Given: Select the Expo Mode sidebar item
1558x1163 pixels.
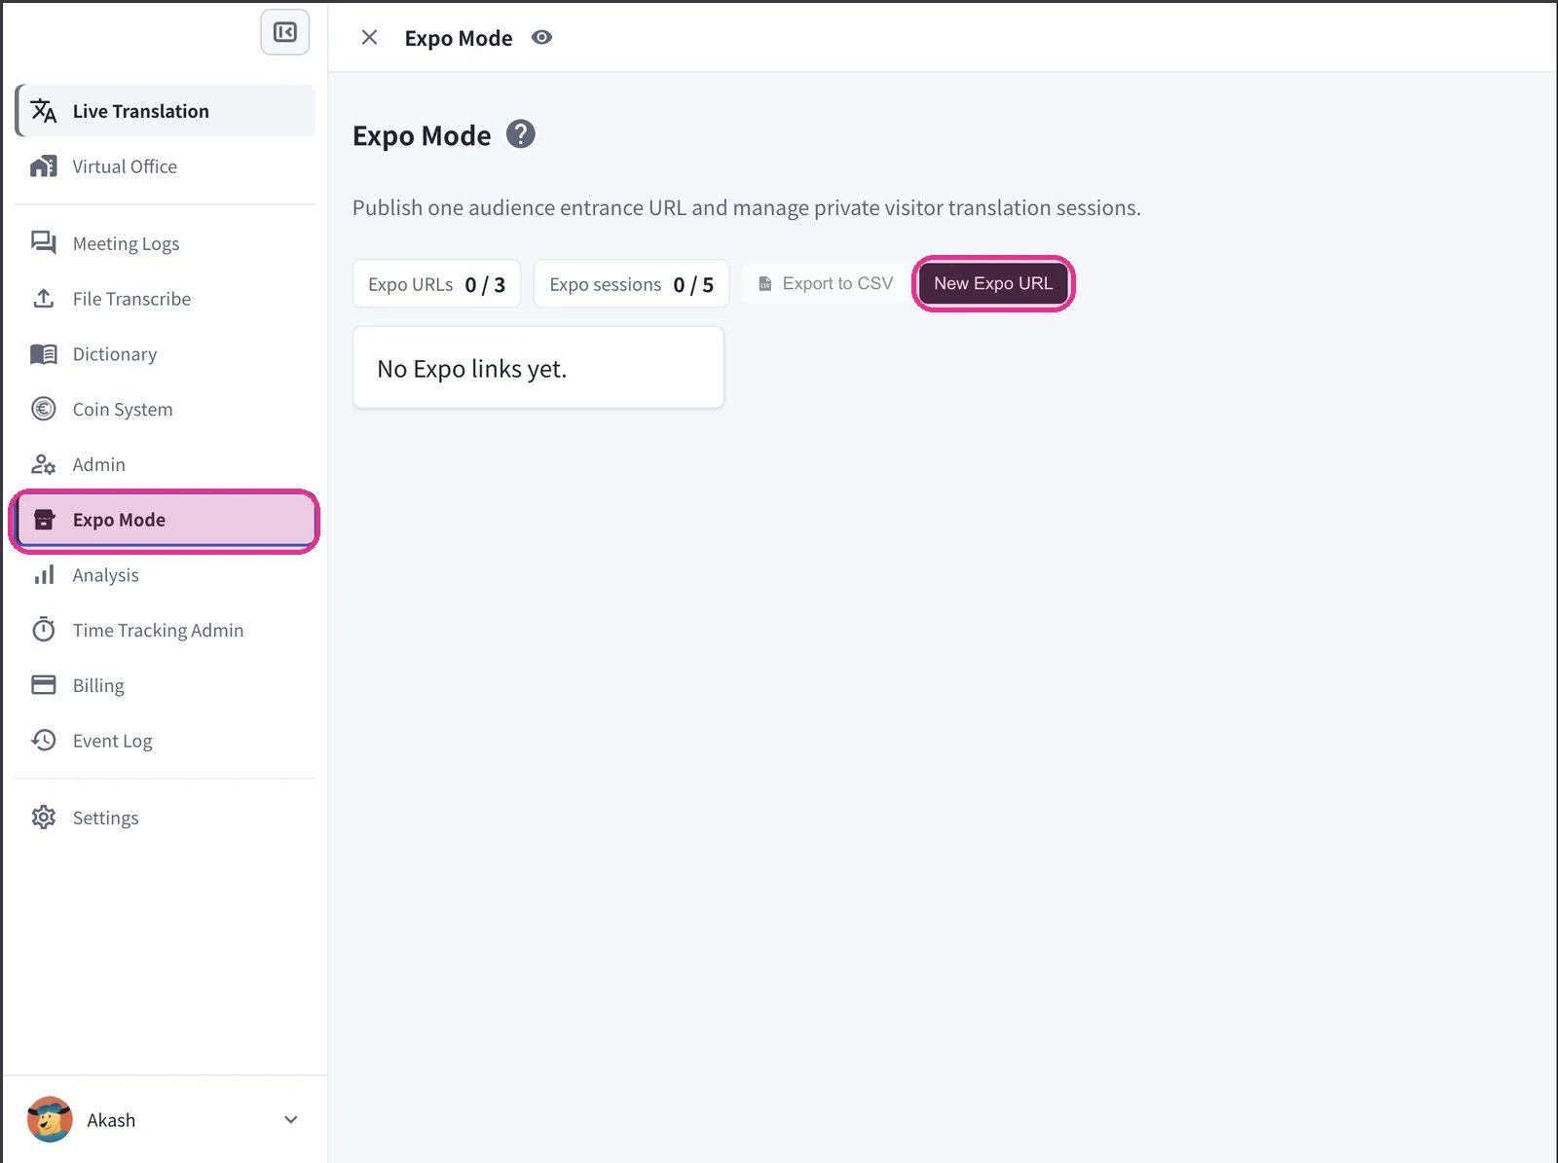Looking at the screenshot, I should 165,520.
